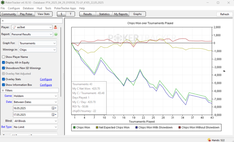Open Winnings in Chips dropdown
This screenshot has height=142, width=234.
(38, 50)
